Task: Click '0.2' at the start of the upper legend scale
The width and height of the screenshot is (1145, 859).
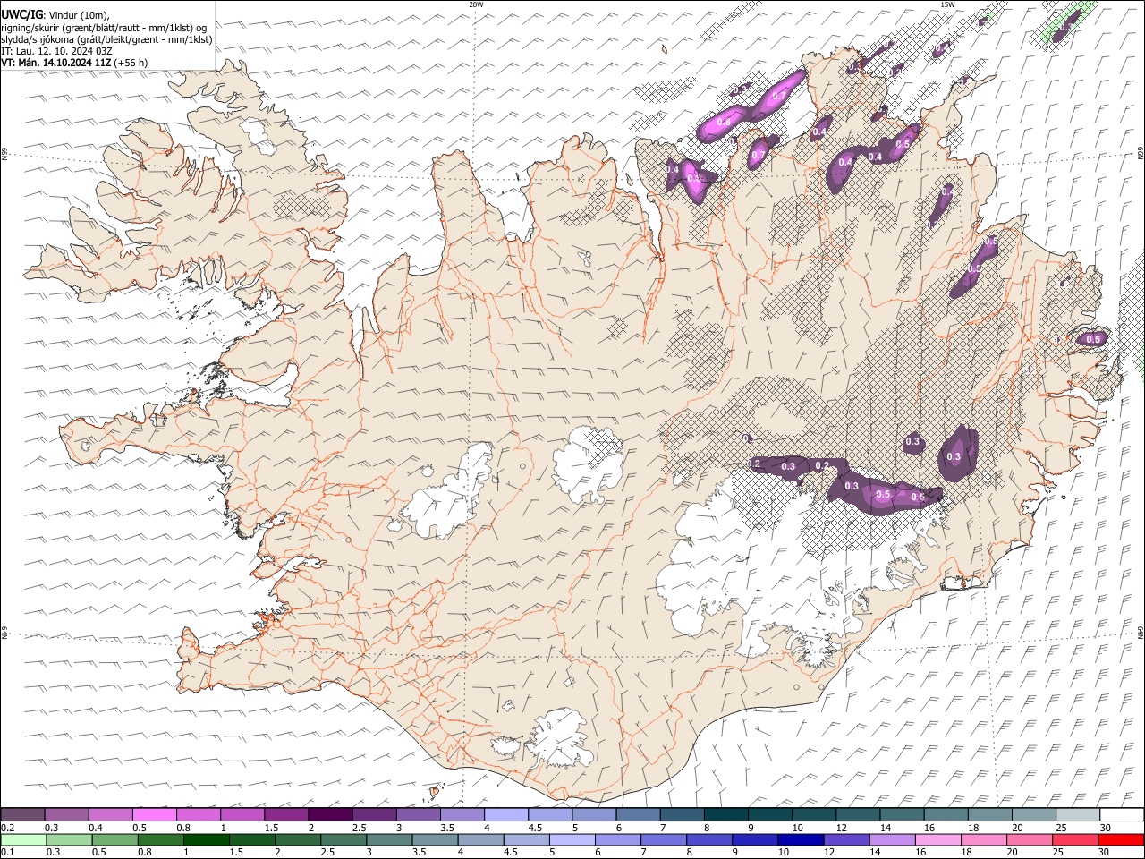Action: [7, 828]
